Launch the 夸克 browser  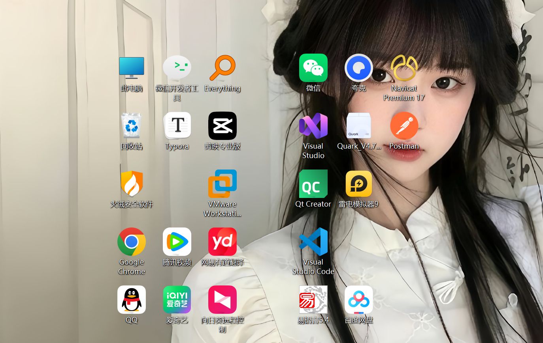tap(359, 67)
